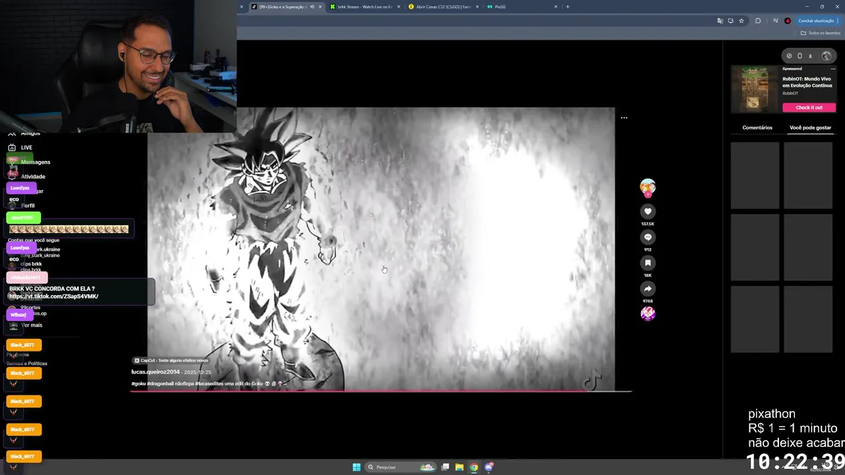Screen dimensions: 845x475
Task: Open the Discord icon in taskbar
Action: tap(489, 467)
